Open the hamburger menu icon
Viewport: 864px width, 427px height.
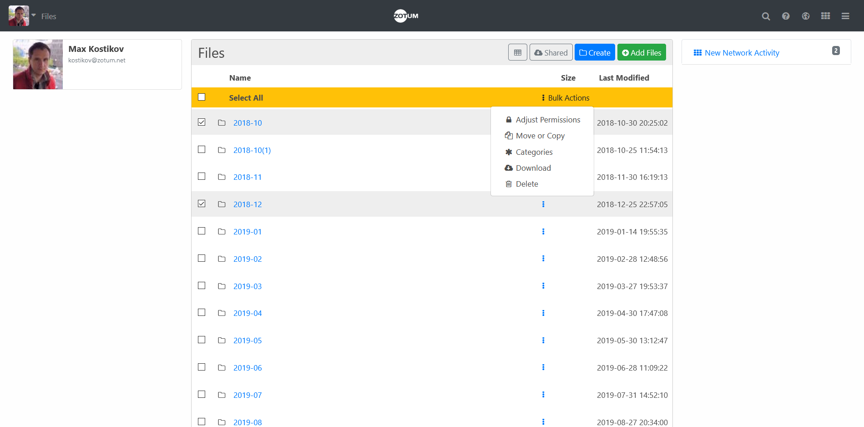(845, 16)
